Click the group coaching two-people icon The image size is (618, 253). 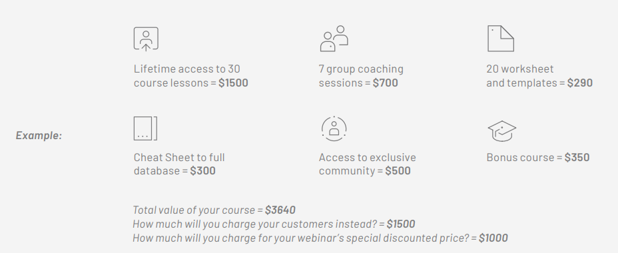pyautogui.click(x=334, y=39)
